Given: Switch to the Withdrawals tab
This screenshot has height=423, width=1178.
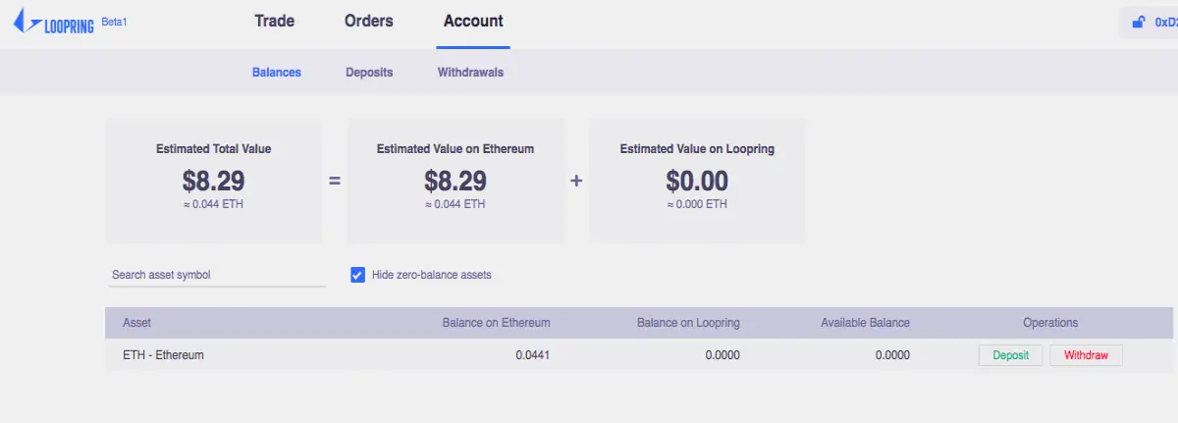Looking at the screenshot, I should (470, 73).
